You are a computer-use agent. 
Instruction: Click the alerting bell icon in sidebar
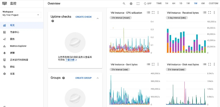pos(5,53)
